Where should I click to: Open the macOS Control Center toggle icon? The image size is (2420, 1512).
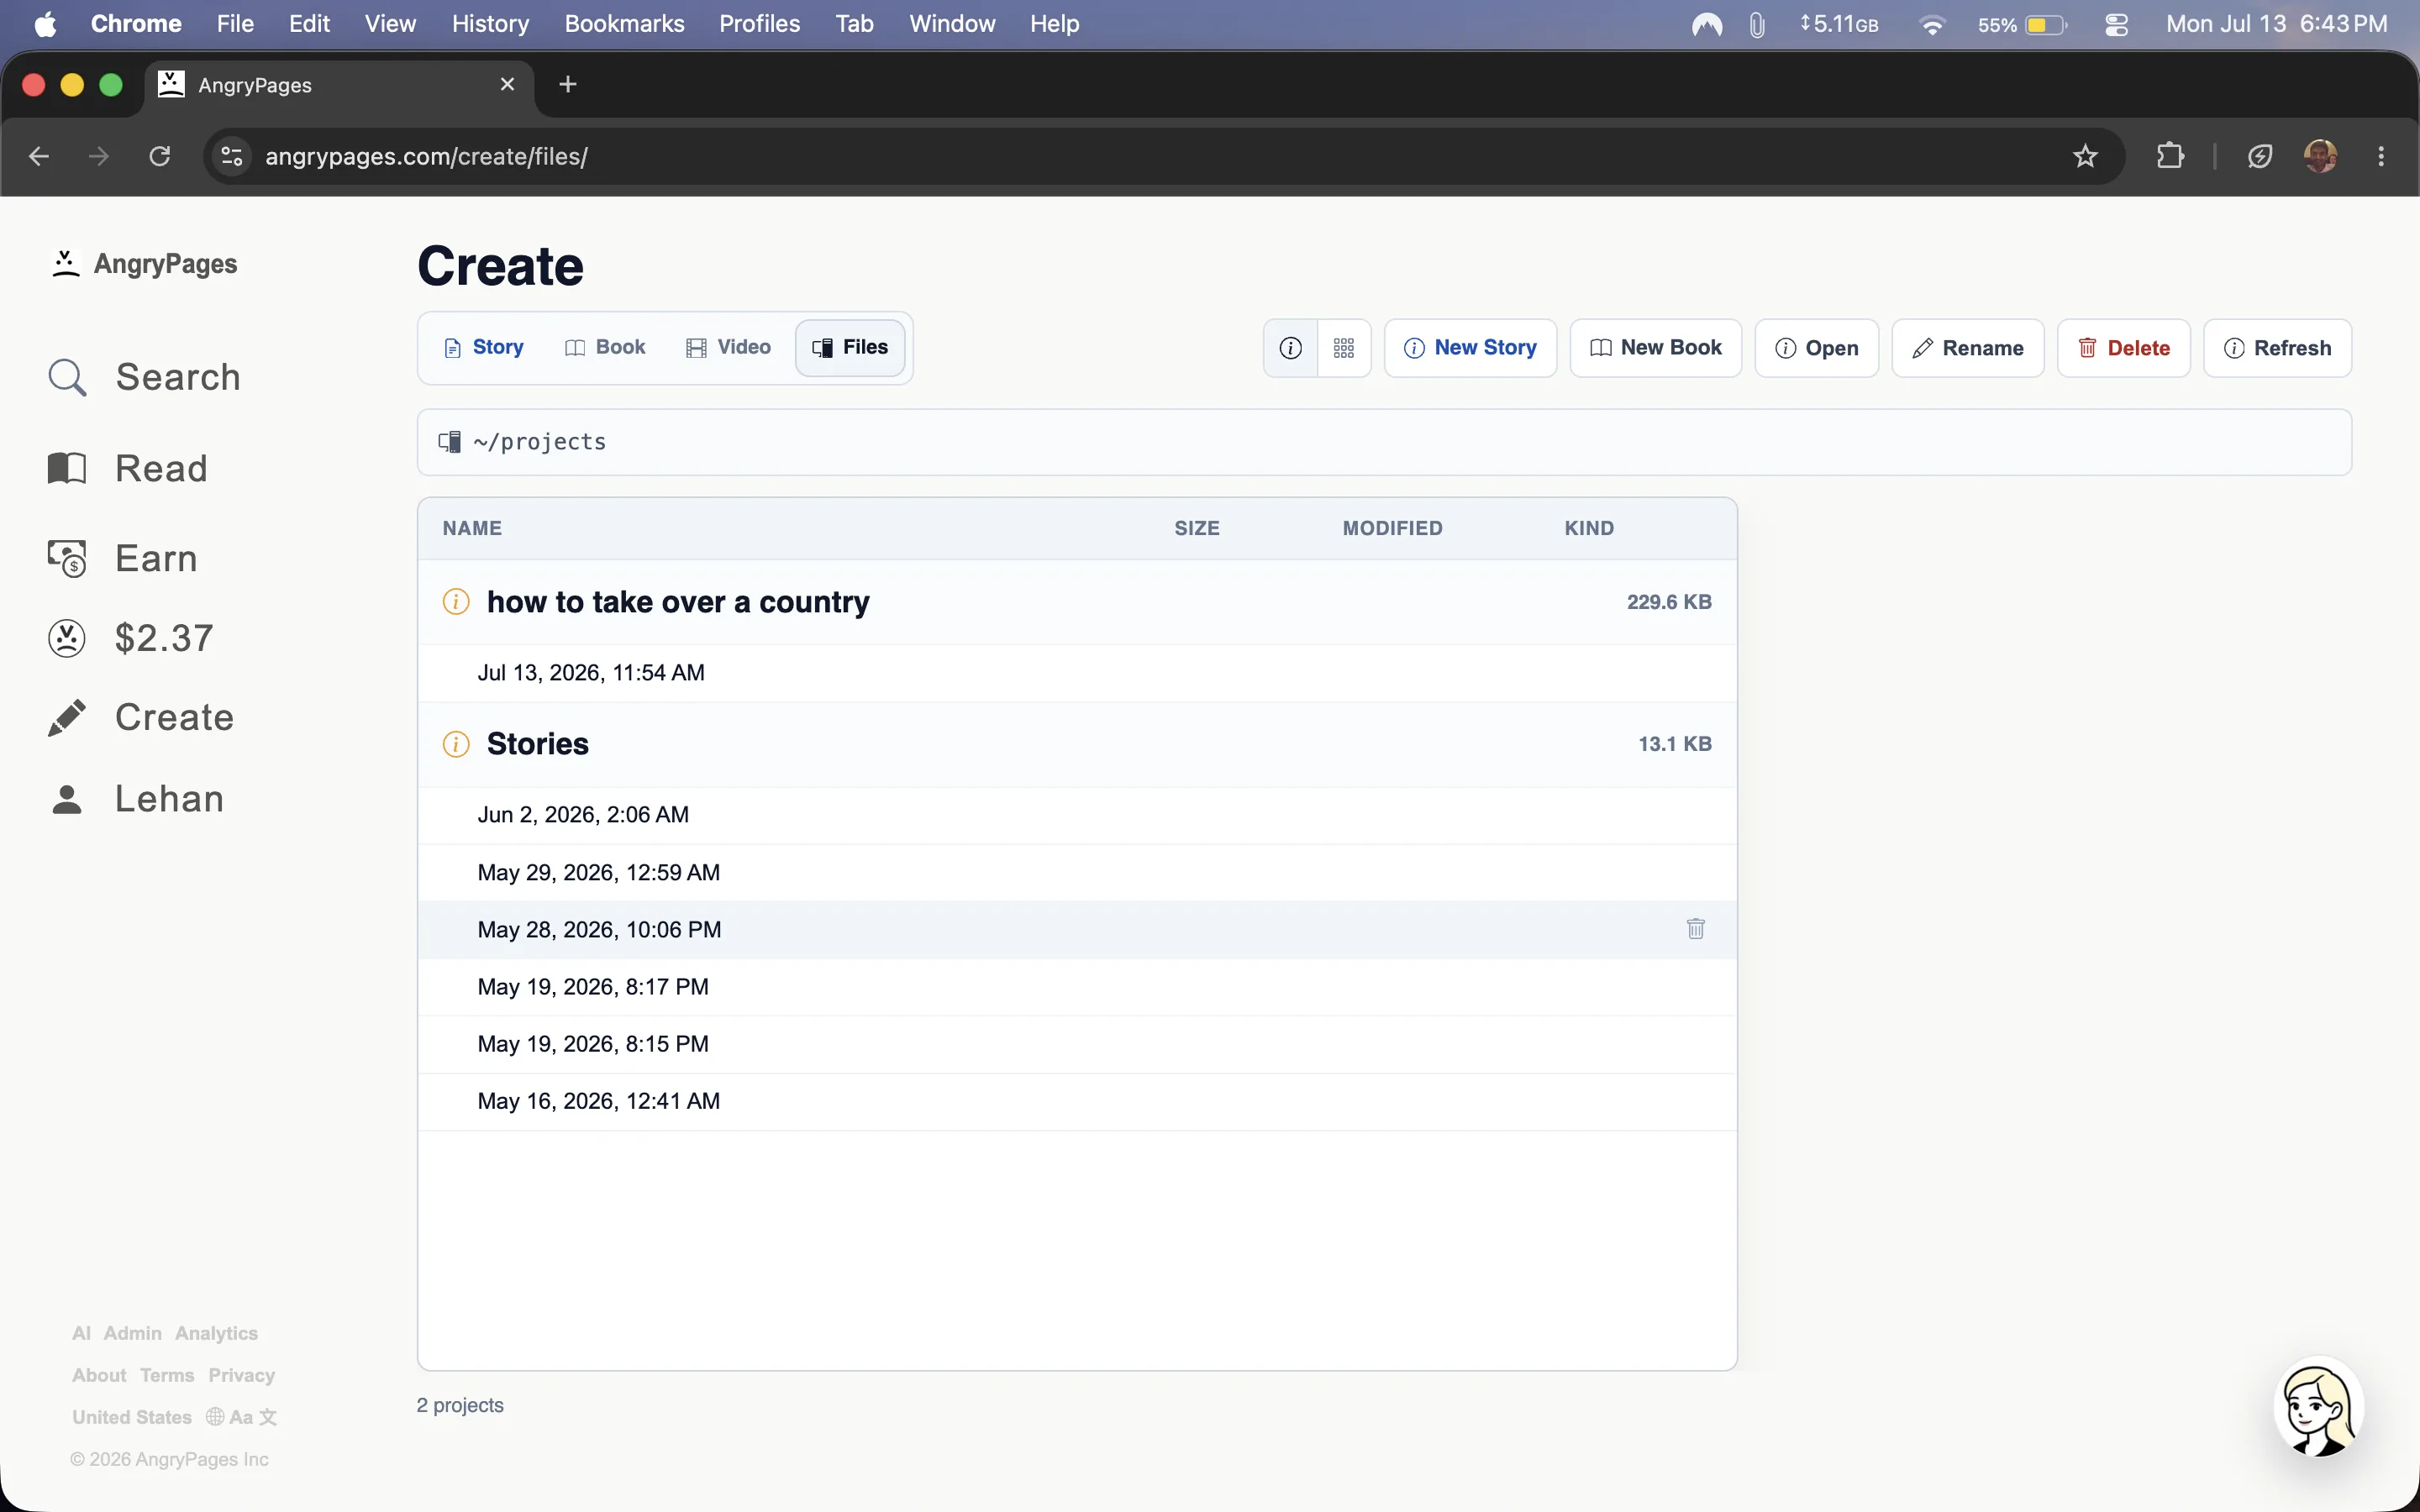[x=2116, y=24]
